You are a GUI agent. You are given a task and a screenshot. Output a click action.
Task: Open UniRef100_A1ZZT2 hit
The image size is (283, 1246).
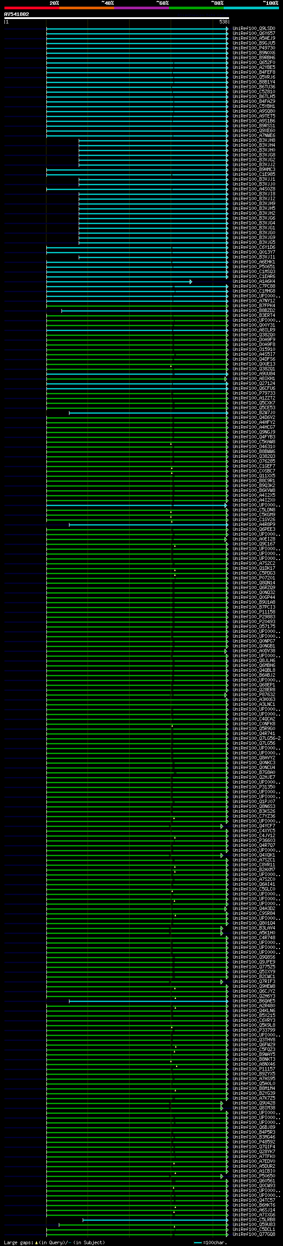point(253,398)
